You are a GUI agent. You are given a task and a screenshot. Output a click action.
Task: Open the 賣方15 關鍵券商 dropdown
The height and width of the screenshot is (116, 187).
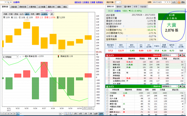click(x=170, y=86)
